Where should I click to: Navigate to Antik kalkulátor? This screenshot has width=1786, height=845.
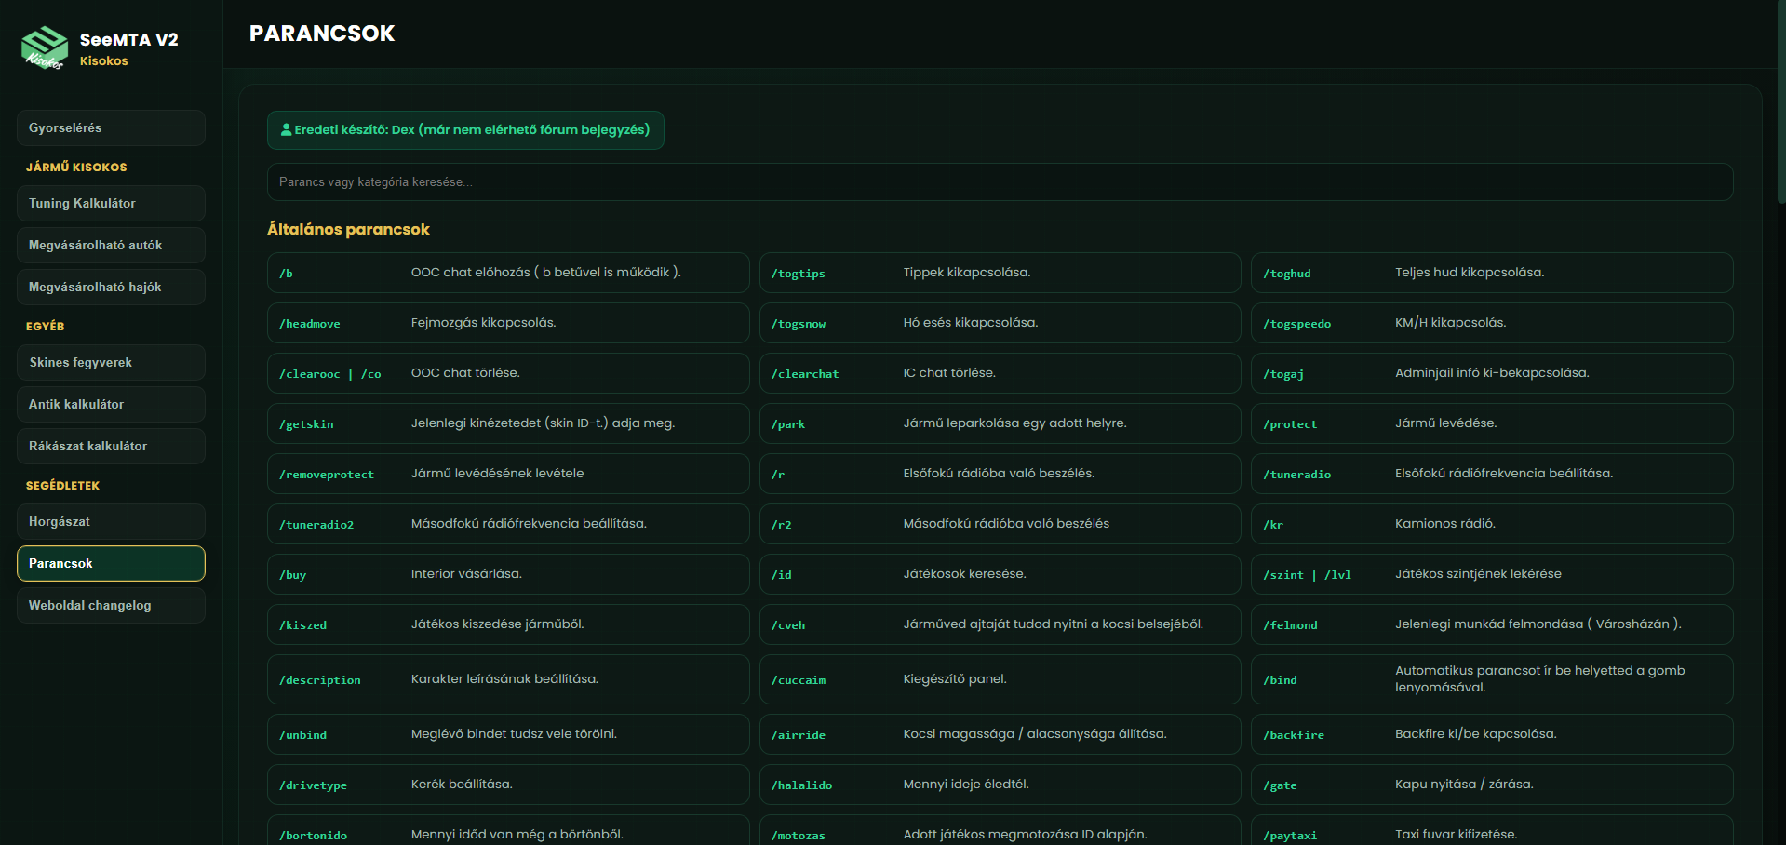(111, 405)
